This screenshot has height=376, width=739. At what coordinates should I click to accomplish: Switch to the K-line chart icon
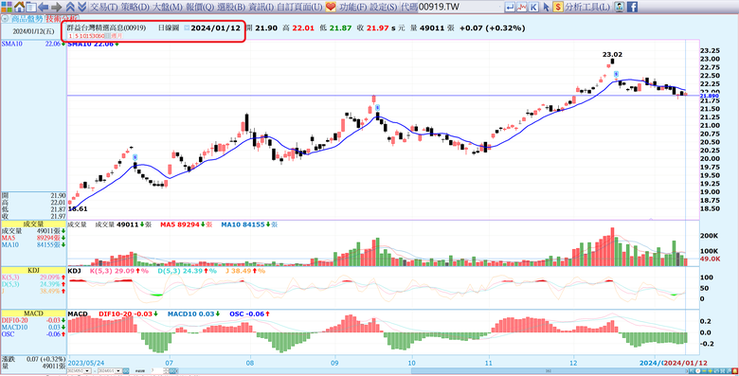533,7
